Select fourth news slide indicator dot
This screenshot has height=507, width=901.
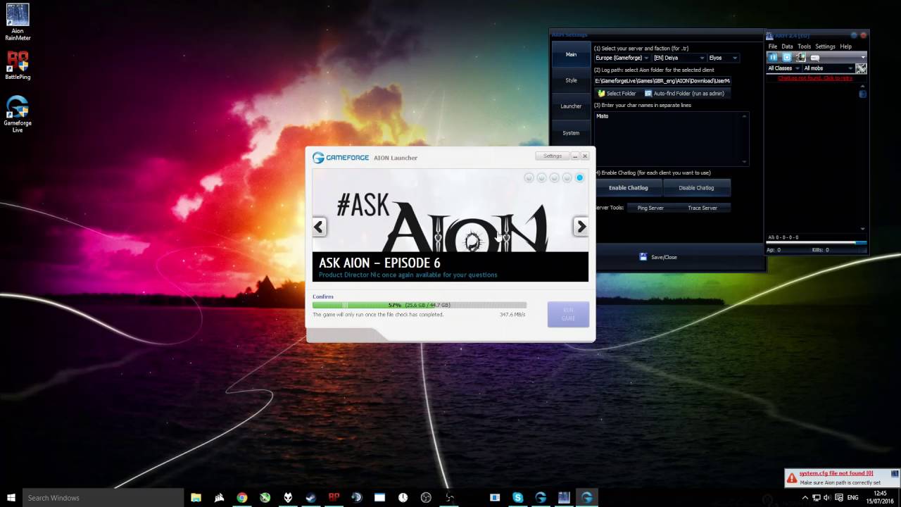coord(567,178)
